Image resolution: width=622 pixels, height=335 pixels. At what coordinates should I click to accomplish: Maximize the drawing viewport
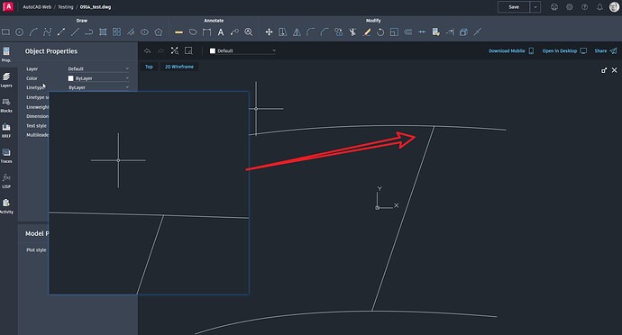[604, 70]
